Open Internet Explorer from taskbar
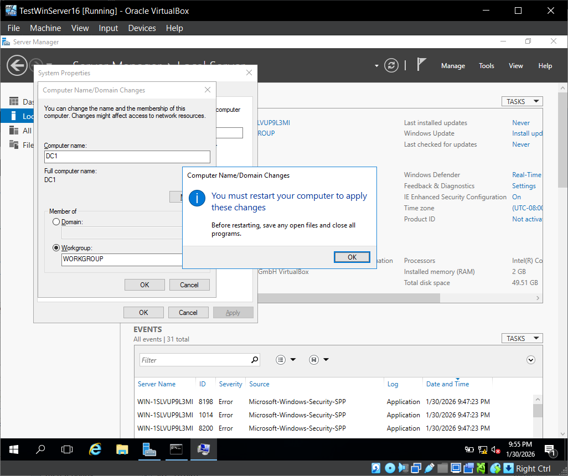The image size is (568, 476). tap(95, 449)
